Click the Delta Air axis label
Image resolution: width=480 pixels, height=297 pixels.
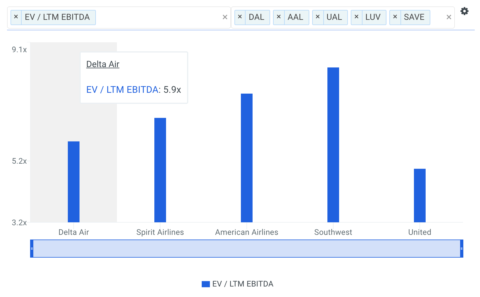[74, 232]
